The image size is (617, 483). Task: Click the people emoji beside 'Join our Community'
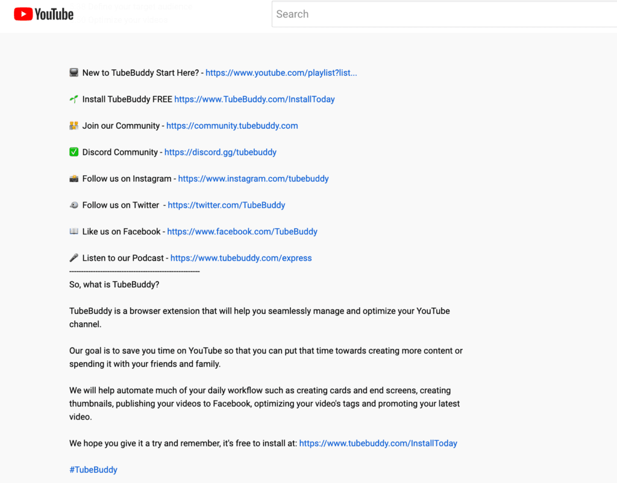(x=74, y=126)
